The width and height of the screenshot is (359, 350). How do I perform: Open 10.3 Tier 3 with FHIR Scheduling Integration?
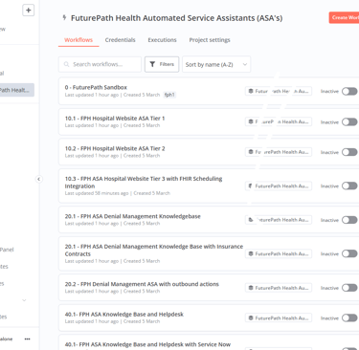(144, 183)
